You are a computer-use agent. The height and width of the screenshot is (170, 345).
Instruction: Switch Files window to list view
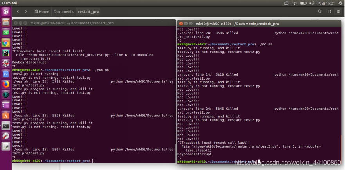click(330, 11)
